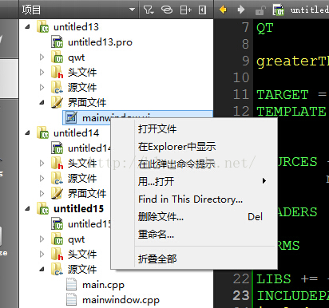Open the untitled13.pro file
The image size is (329, 308).
pos(100,42)
